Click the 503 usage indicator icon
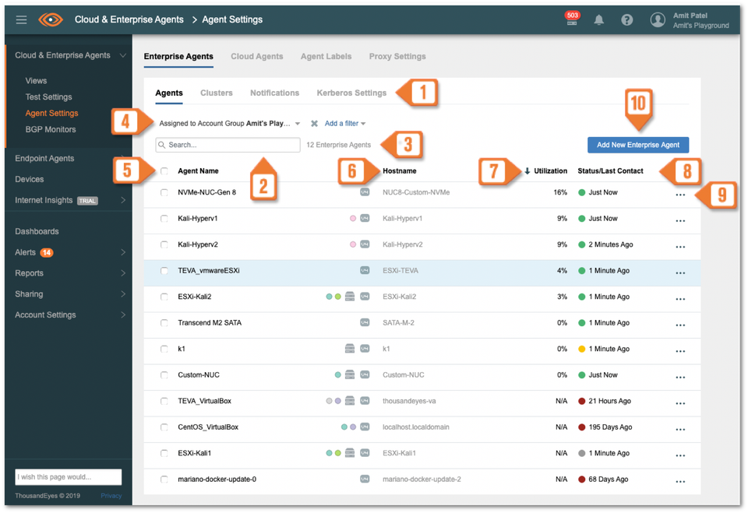Screen dimensions: 748x513 click(572, 19)
